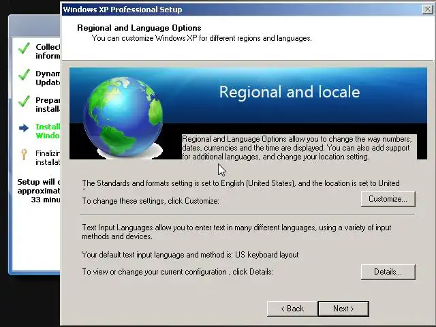Click 'To change these settings, click Customize' text
Viewport: 436px width, 327px height.
(x=151, y=201)
